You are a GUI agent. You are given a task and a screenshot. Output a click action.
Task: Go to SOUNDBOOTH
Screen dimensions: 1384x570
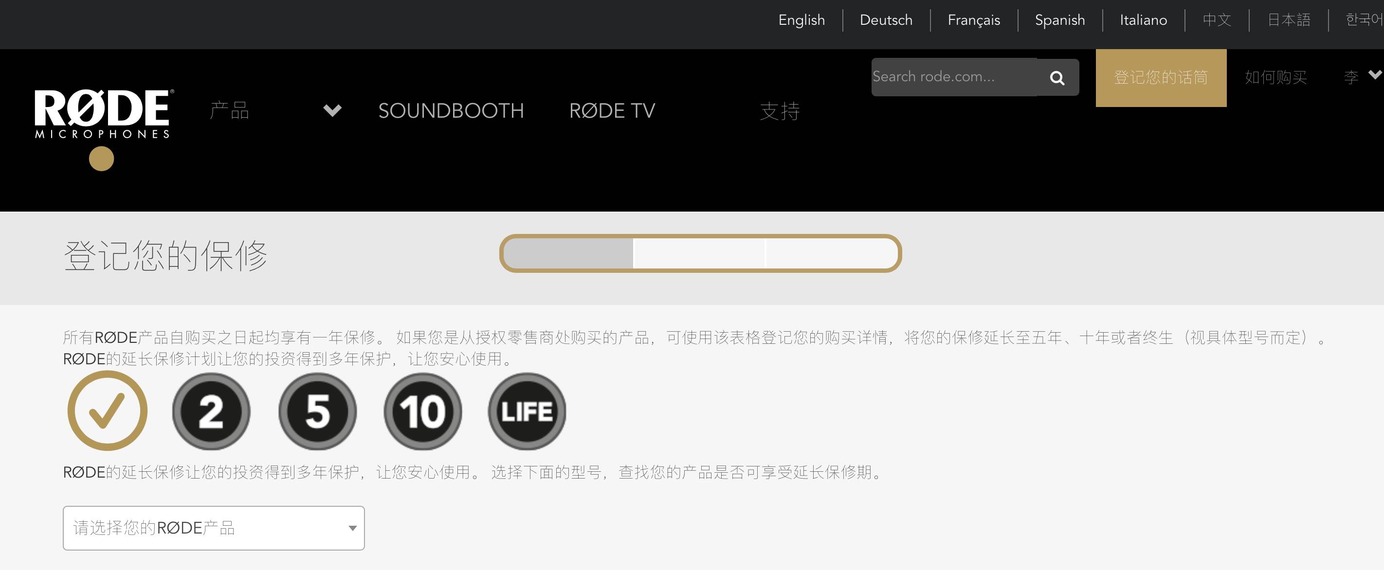451,110
